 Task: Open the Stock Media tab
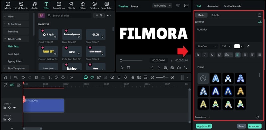21,6
